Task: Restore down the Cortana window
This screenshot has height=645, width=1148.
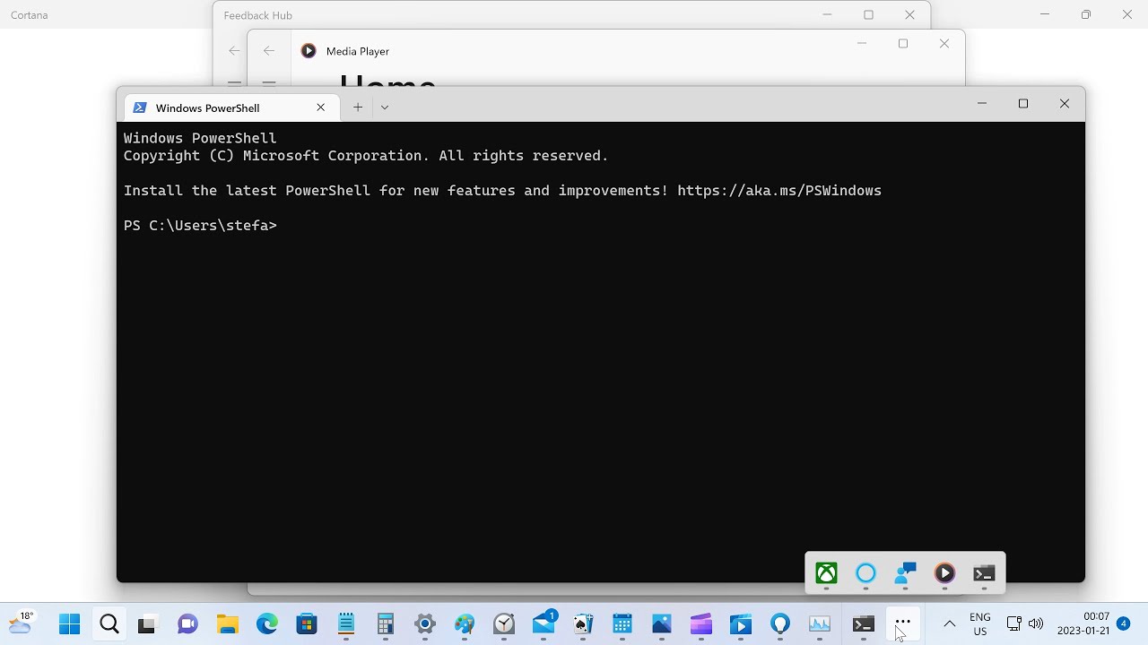Action: 1086,14
